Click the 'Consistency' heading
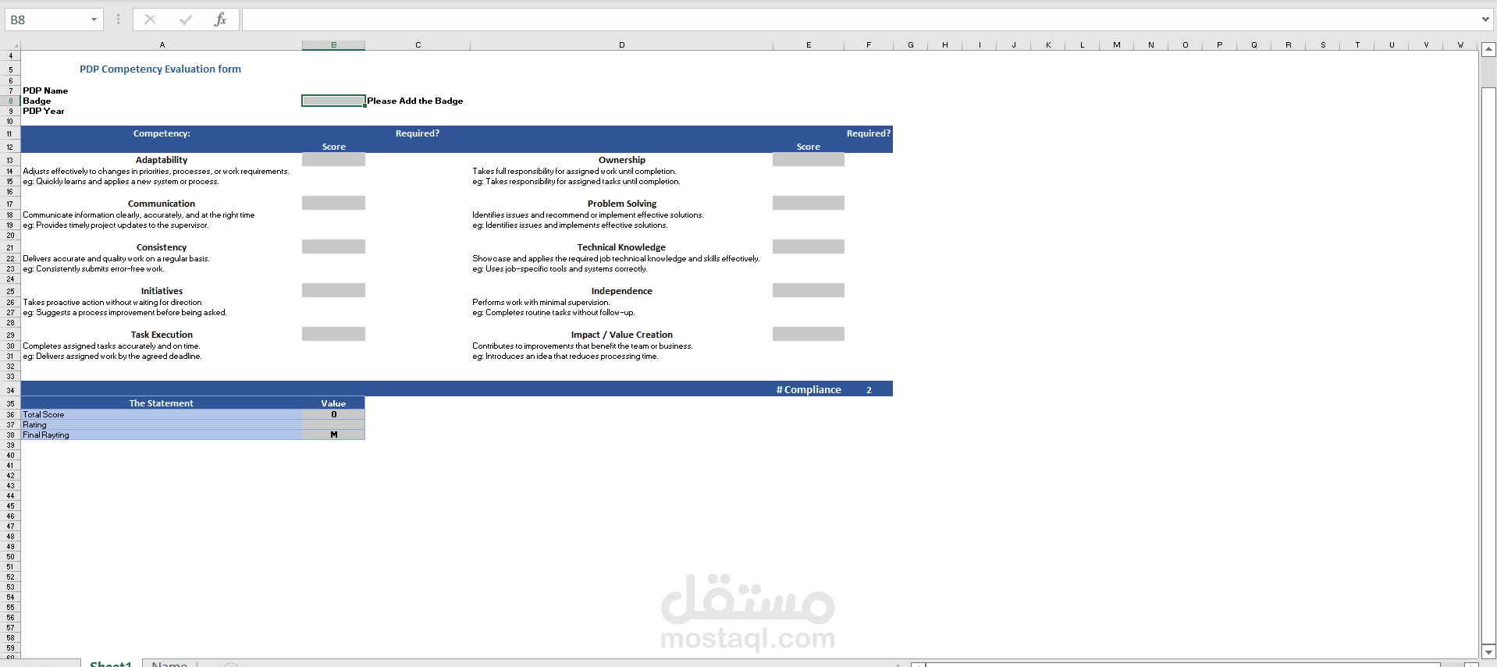Viewport: 1497px width, 667px height. click(162, 247)
